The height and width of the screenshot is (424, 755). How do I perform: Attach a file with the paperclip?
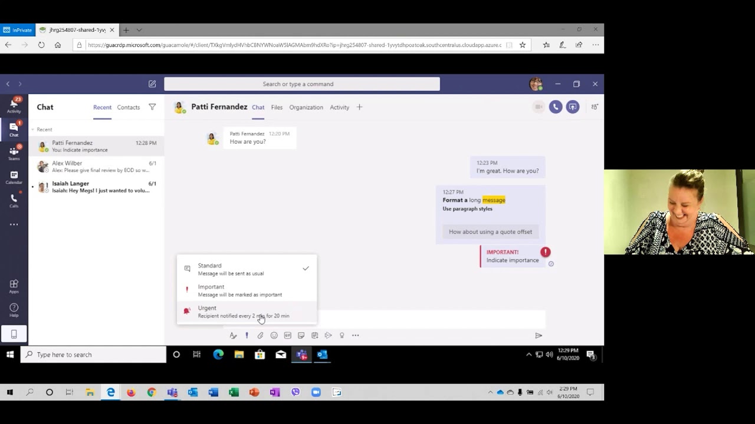260,335
